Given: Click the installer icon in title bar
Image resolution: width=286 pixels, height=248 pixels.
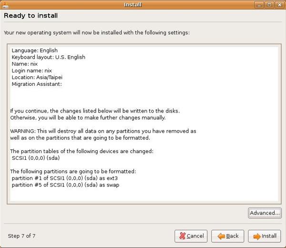Looking at the screenshot, I should coord(5,5).
